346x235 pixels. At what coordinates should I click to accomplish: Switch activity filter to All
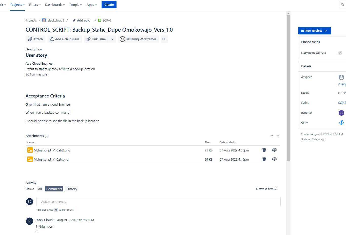[40, 189]
